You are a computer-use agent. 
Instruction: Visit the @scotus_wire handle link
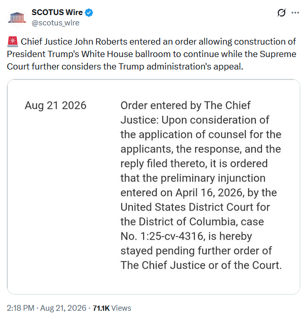click(55, 23)
